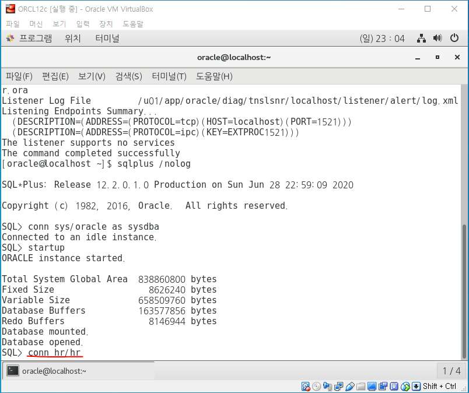Click the GNOME activities foot logo
The width and height of the screenshot is (469, 393).
pyautogui.click(x=10, y=38)
